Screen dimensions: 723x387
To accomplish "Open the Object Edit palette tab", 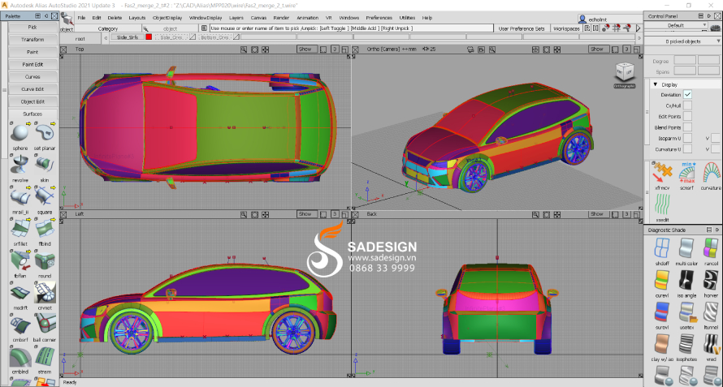I will point(32,101).
